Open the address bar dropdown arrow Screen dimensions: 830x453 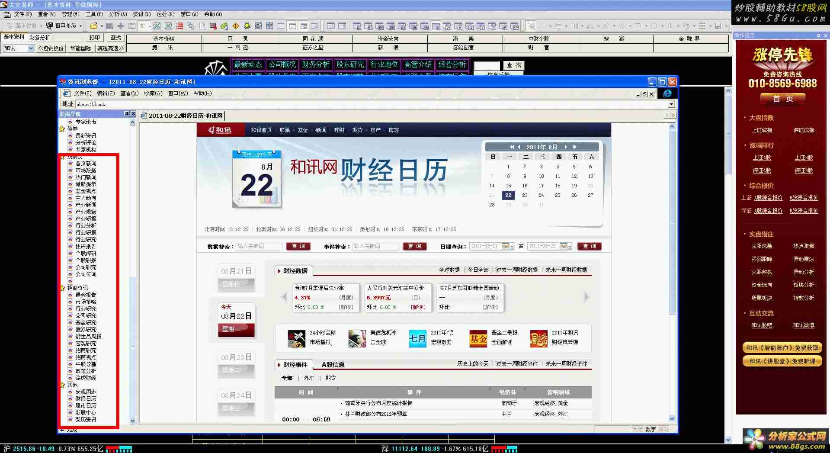tap(671, 104)
